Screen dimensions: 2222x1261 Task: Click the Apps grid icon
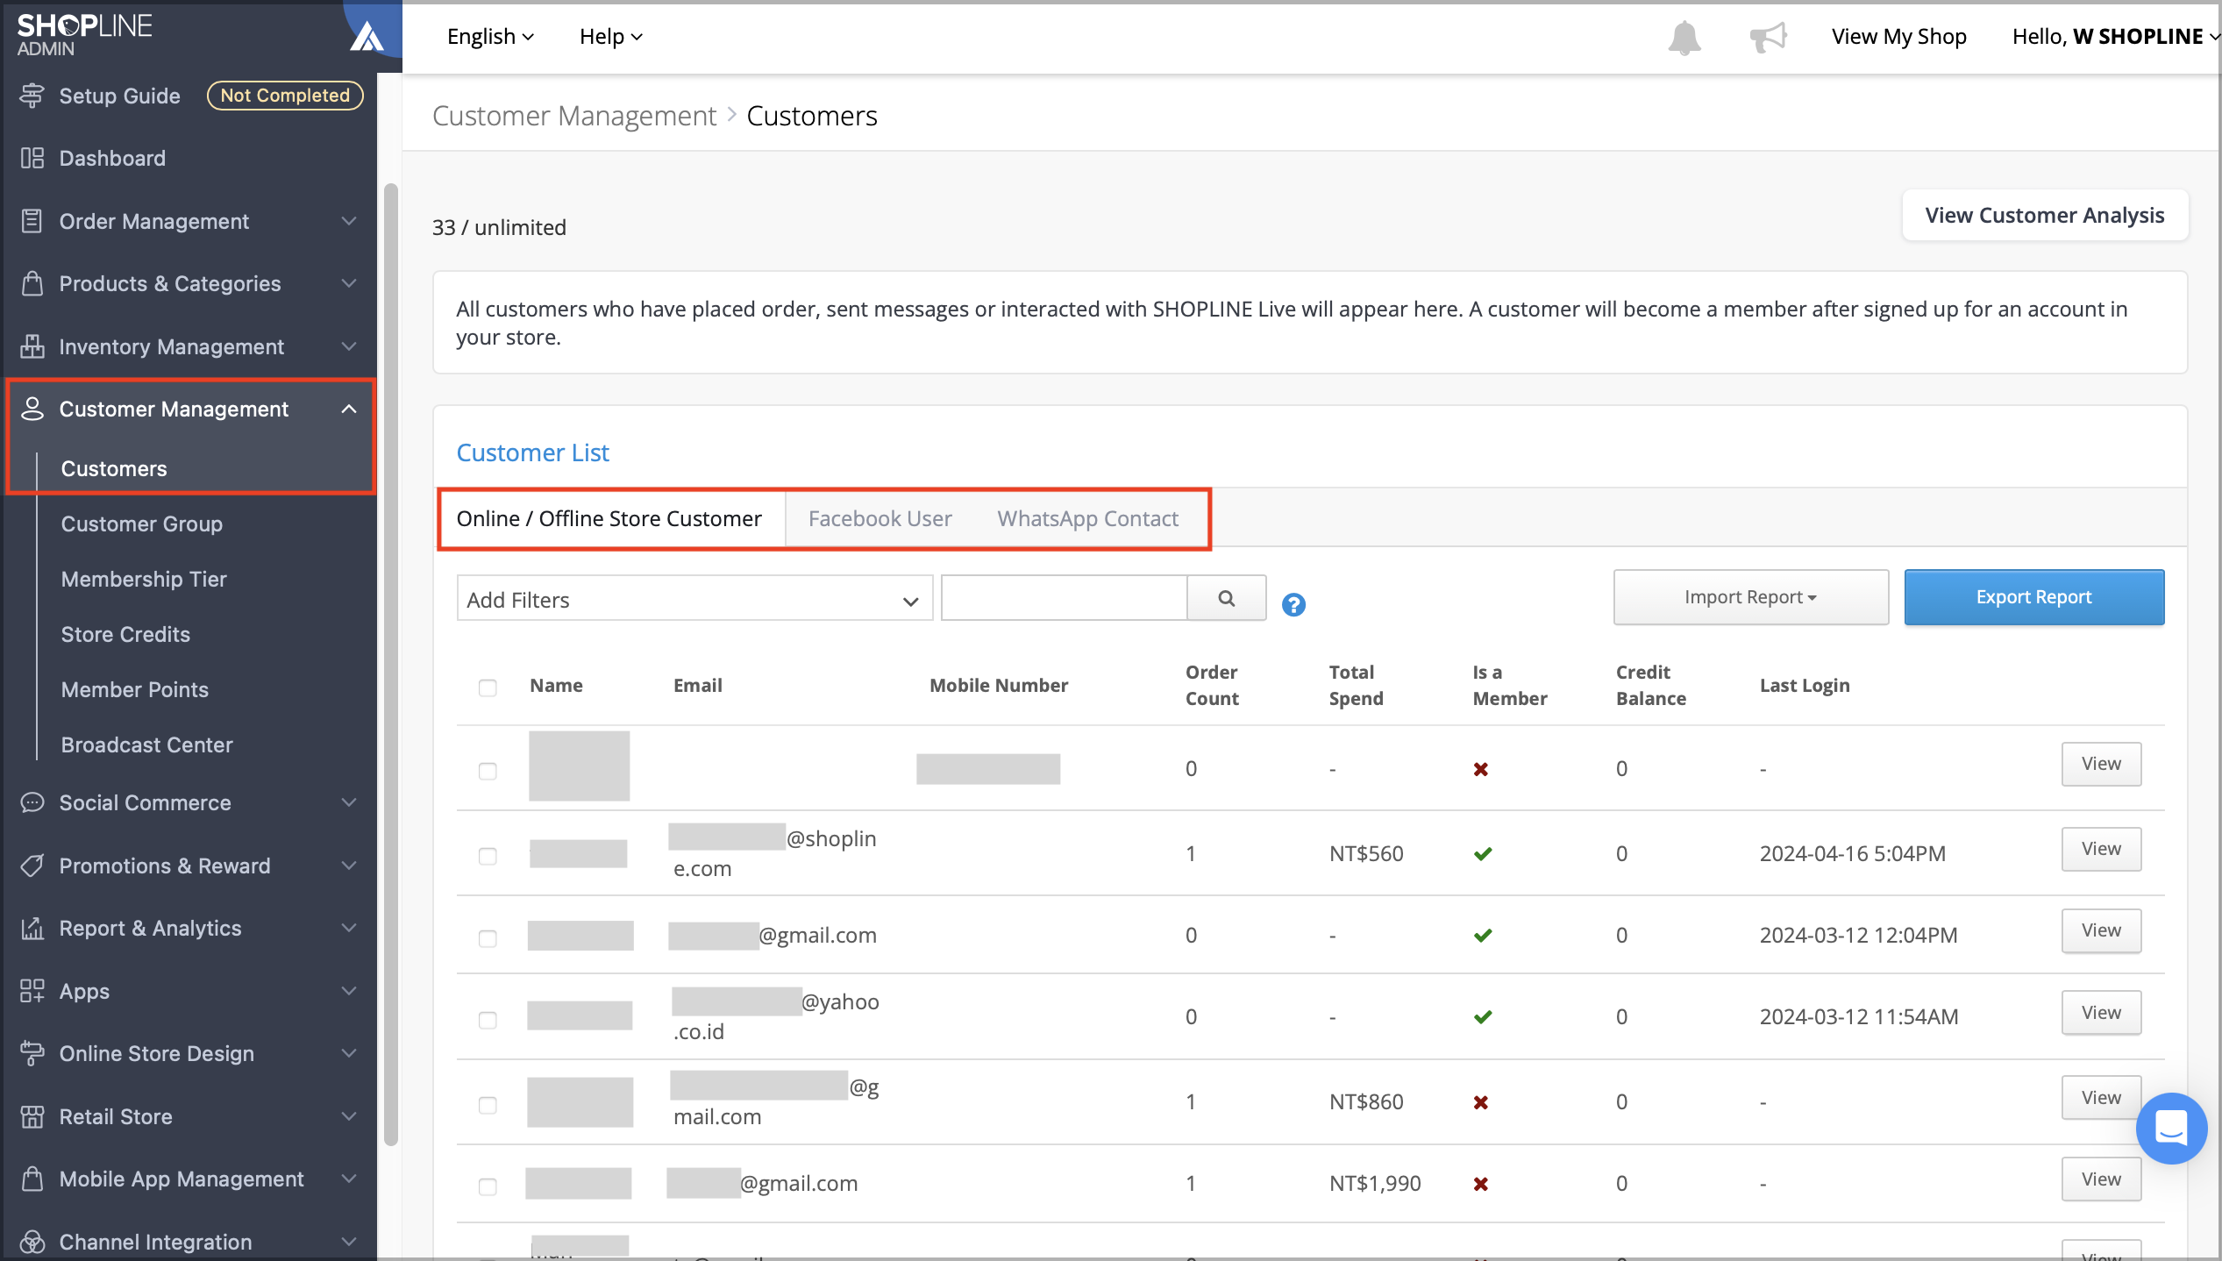click(32, 991)
